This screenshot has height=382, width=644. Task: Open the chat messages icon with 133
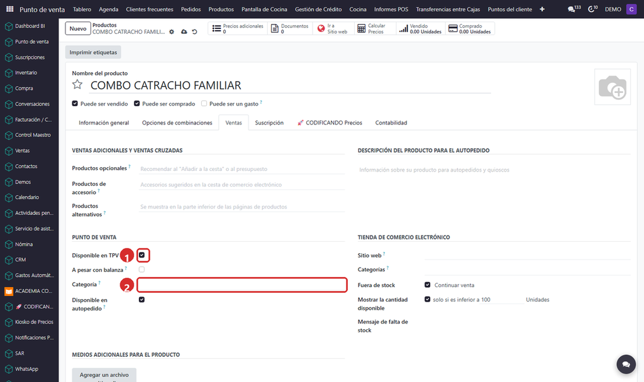coord(574,9)
